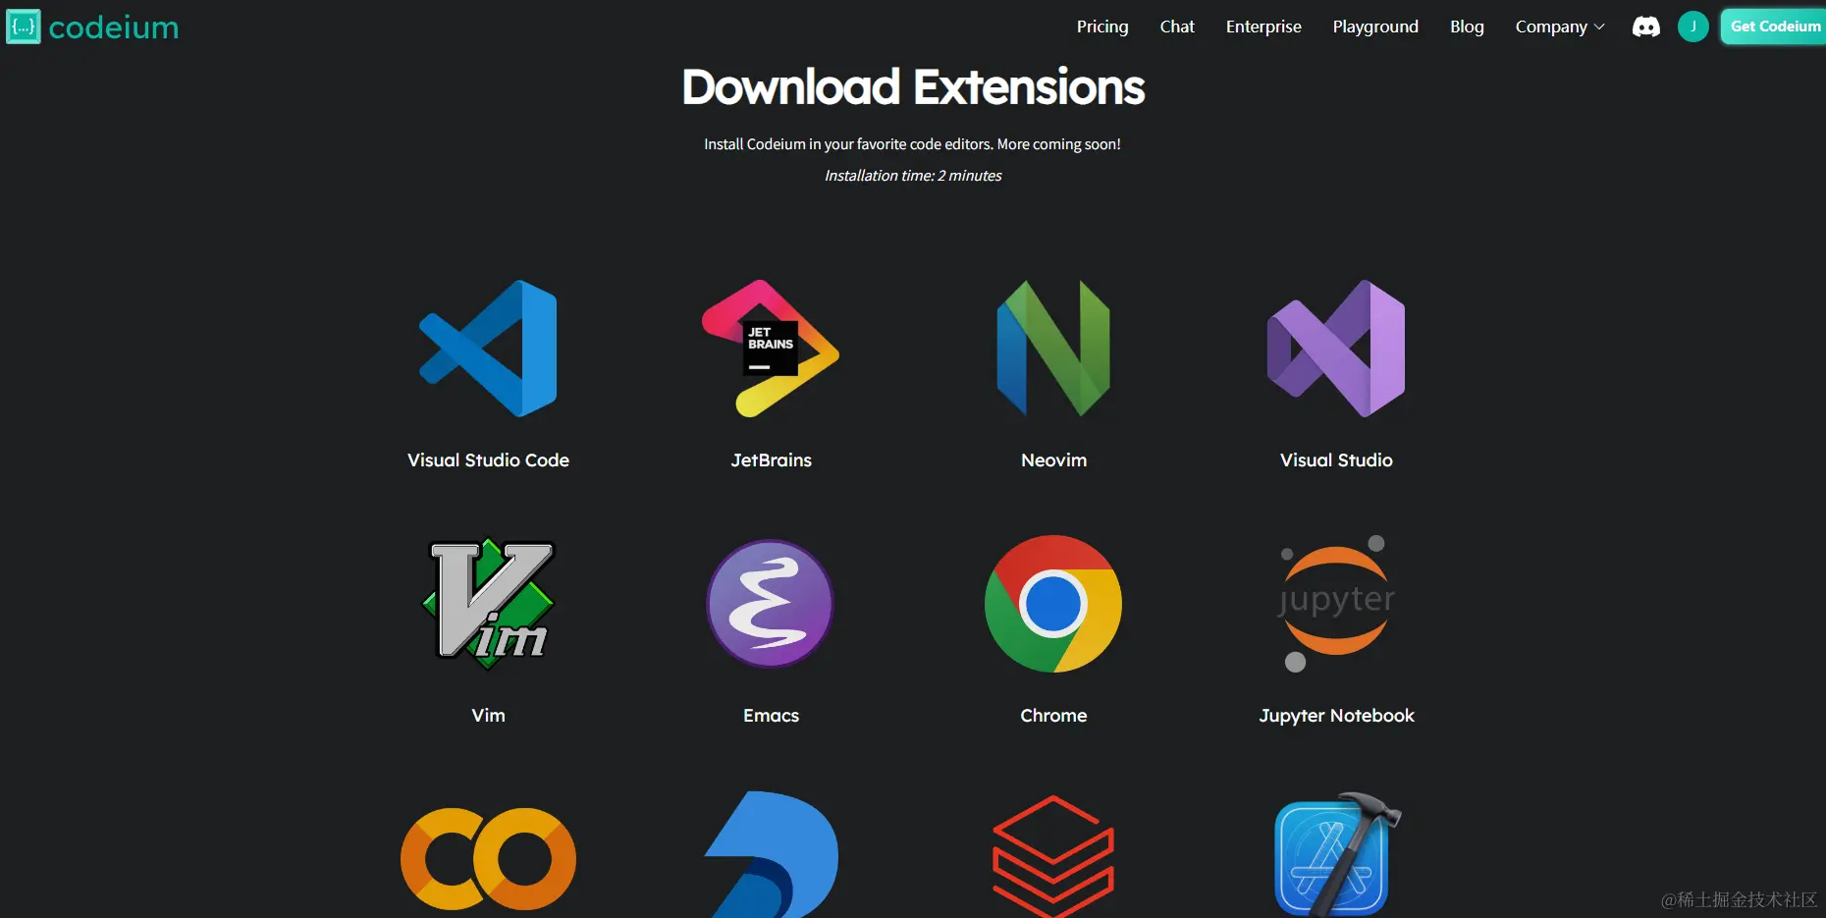Open the Vim logo icon
Viewport: 1826px width, 918px height.
[488, 604]
